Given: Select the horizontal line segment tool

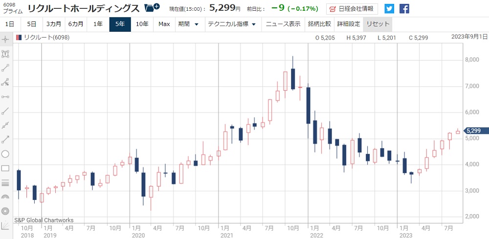Looking at the screenshot, I should (5, 97).
